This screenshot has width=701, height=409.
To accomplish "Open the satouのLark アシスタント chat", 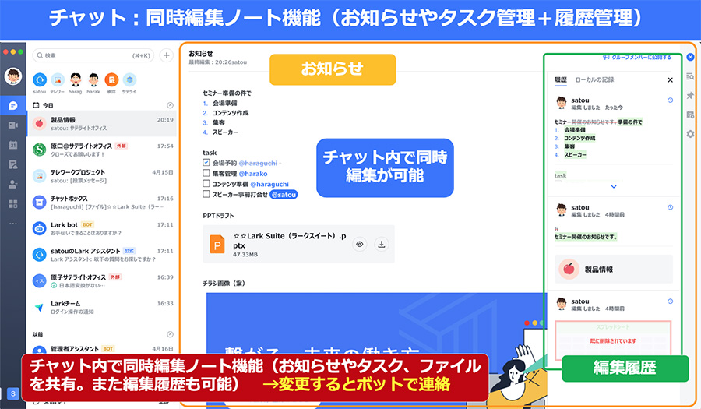I will (102, 255).
